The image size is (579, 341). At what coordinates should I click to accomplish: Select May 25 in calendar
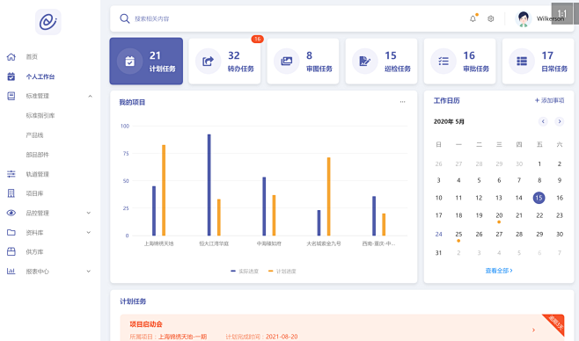click(458, 234)
